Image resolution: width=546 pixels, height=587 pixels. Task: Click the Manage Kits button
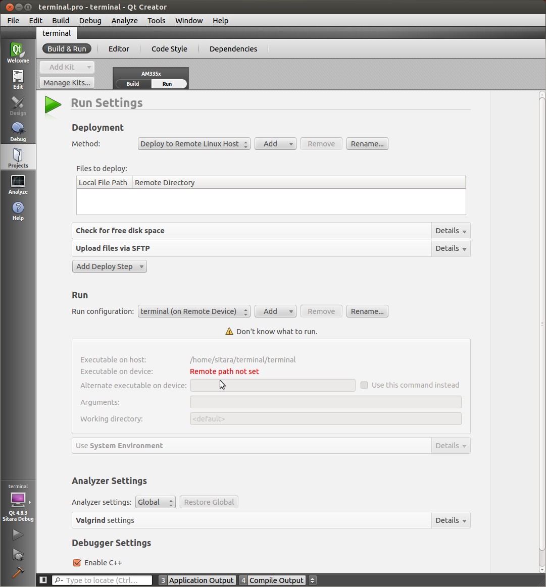pos(67,83)
